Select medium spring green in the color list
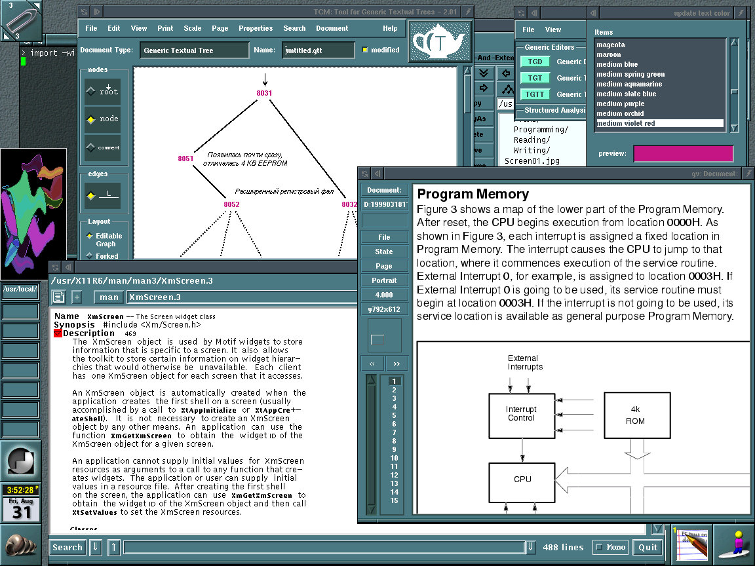 [x=660, y=74]
